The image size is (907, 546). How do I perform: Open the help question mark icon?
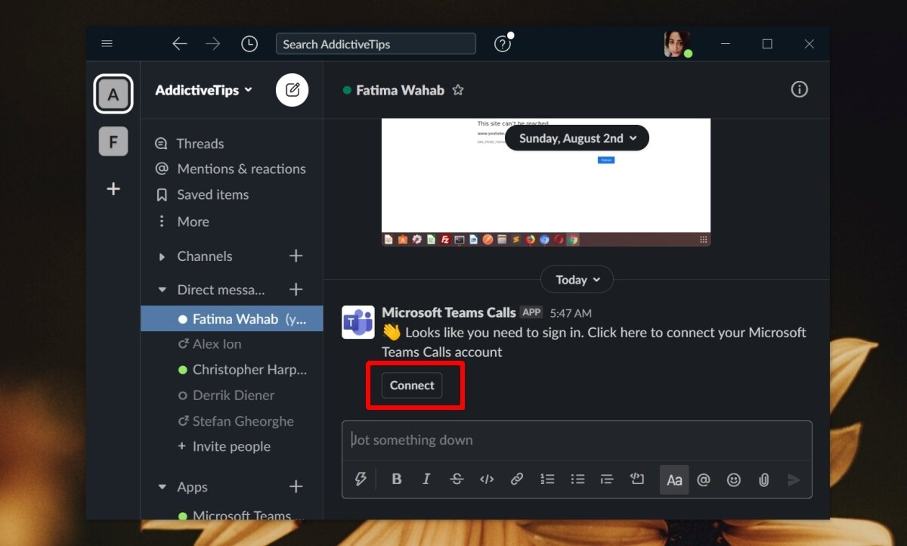(x=502, y=43)
